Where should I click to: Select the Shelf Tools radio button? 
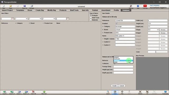coord(91,18)
